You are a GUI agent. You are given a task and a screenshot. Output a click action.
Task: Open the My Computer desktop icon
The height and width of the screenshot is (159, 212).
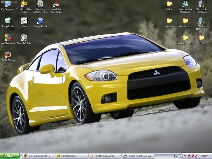[x=8, y=4]
